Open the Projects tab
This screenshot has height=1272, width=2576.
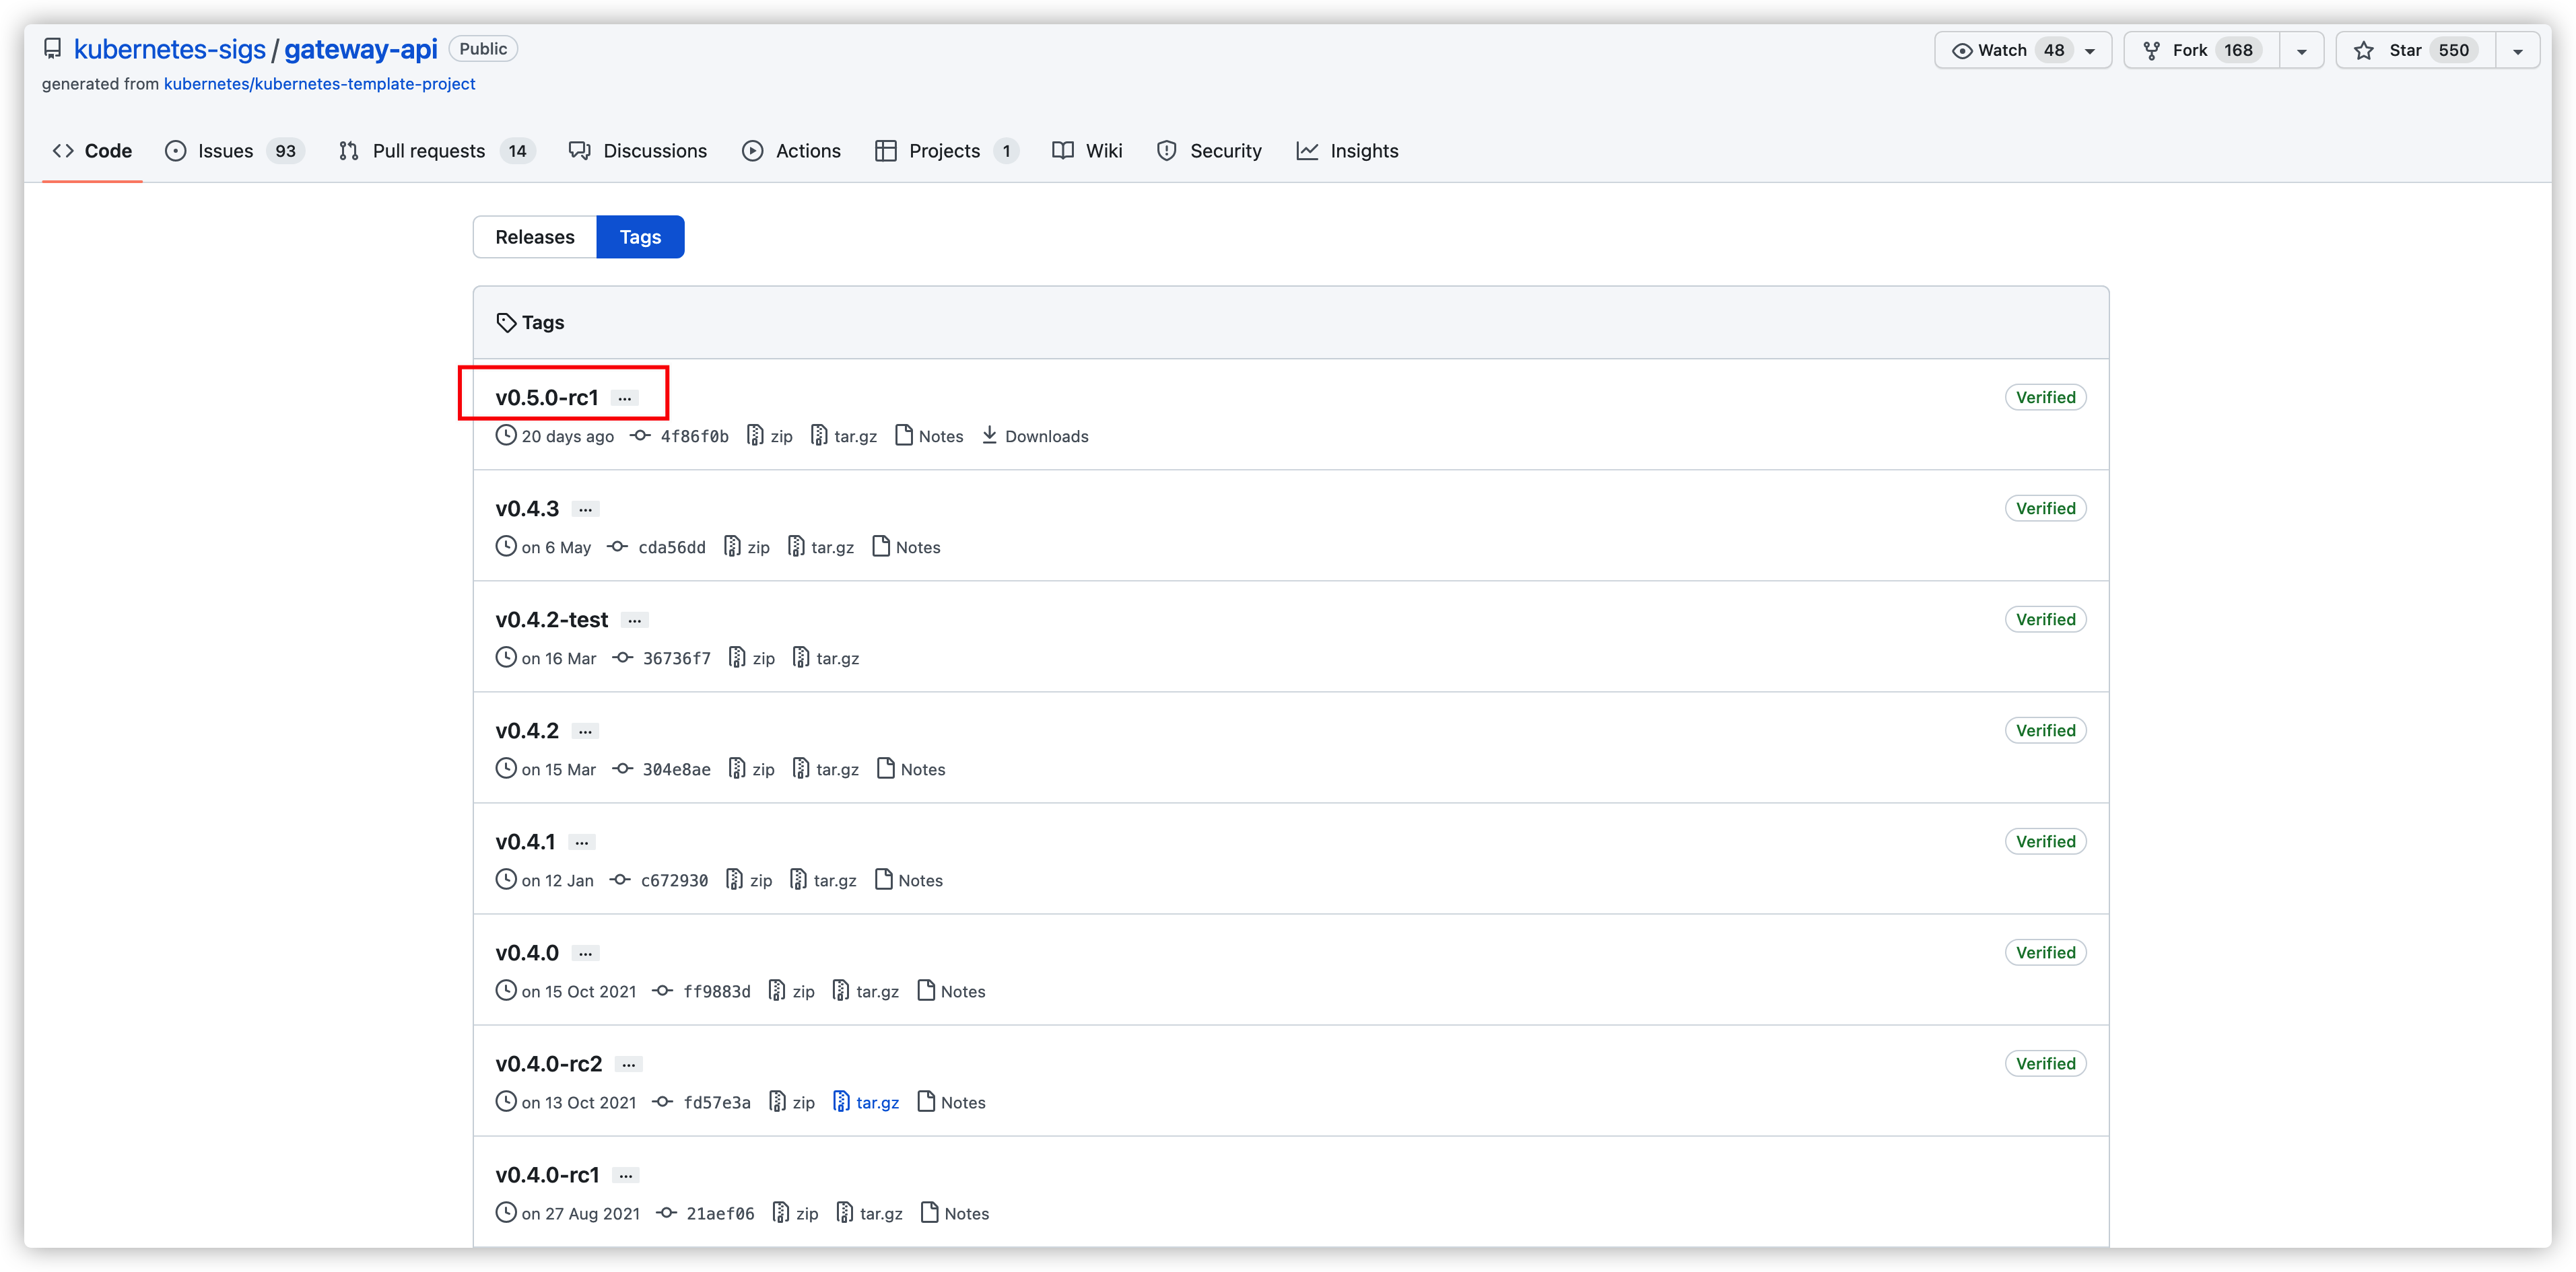946,151
